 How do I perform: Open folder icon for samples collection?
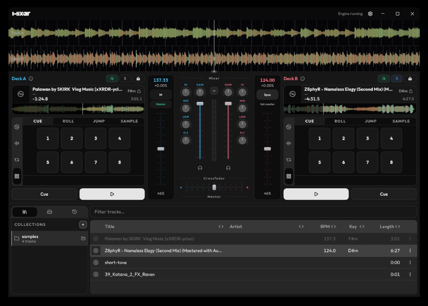tap(83, 238)
